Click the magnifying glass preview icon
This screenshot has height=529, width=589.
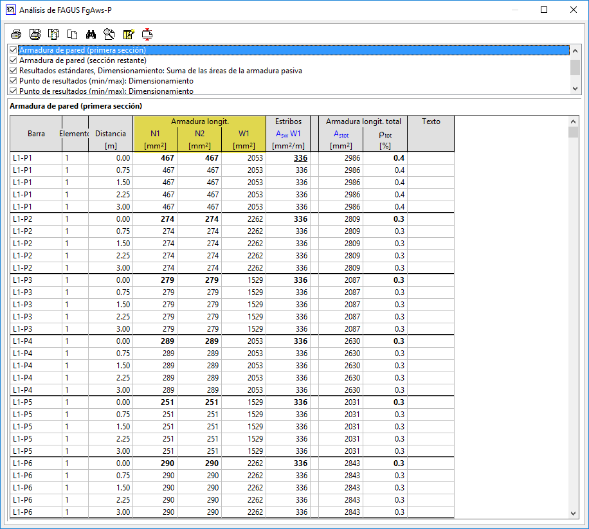coord(109,34)
